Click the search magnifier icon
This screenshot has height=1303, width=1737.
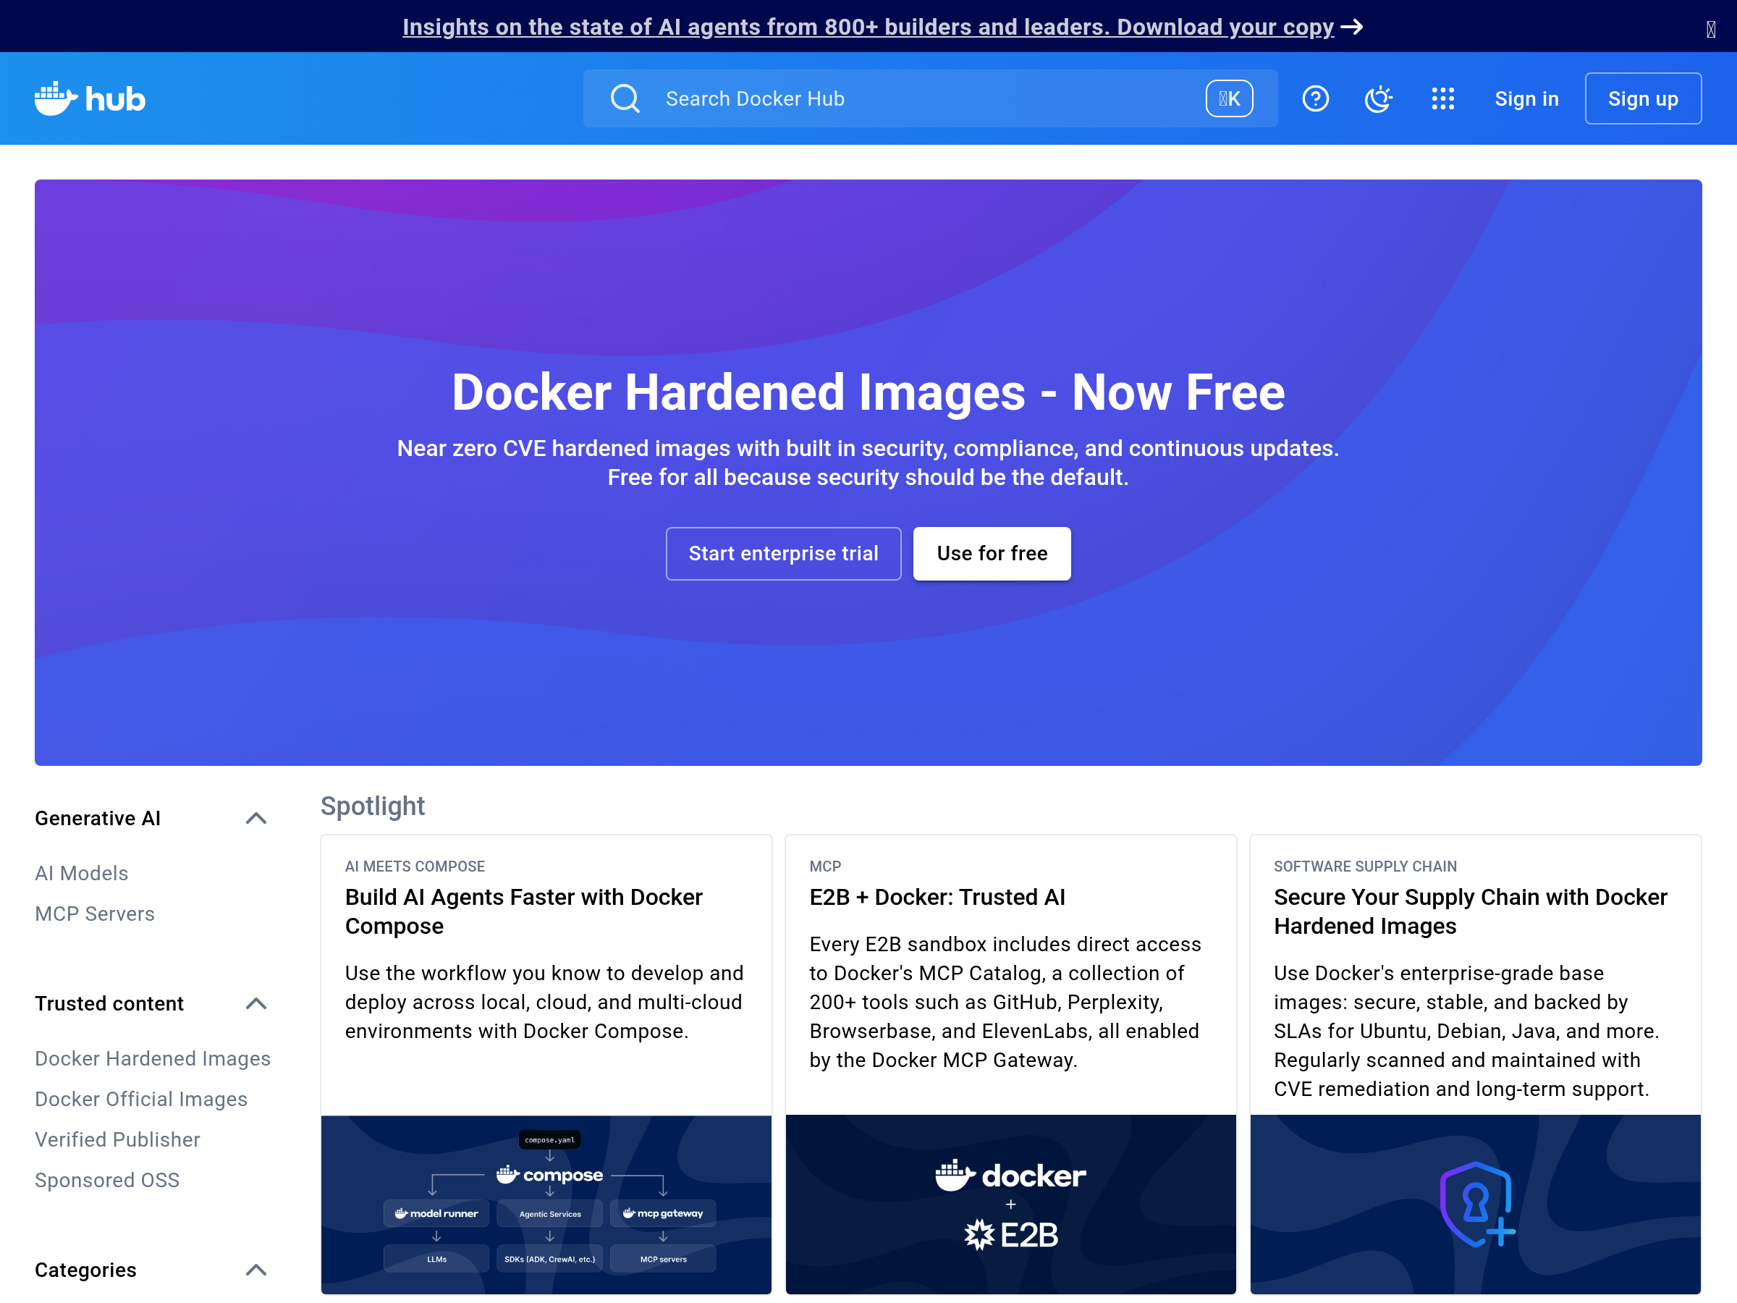[x=625, y=99]
